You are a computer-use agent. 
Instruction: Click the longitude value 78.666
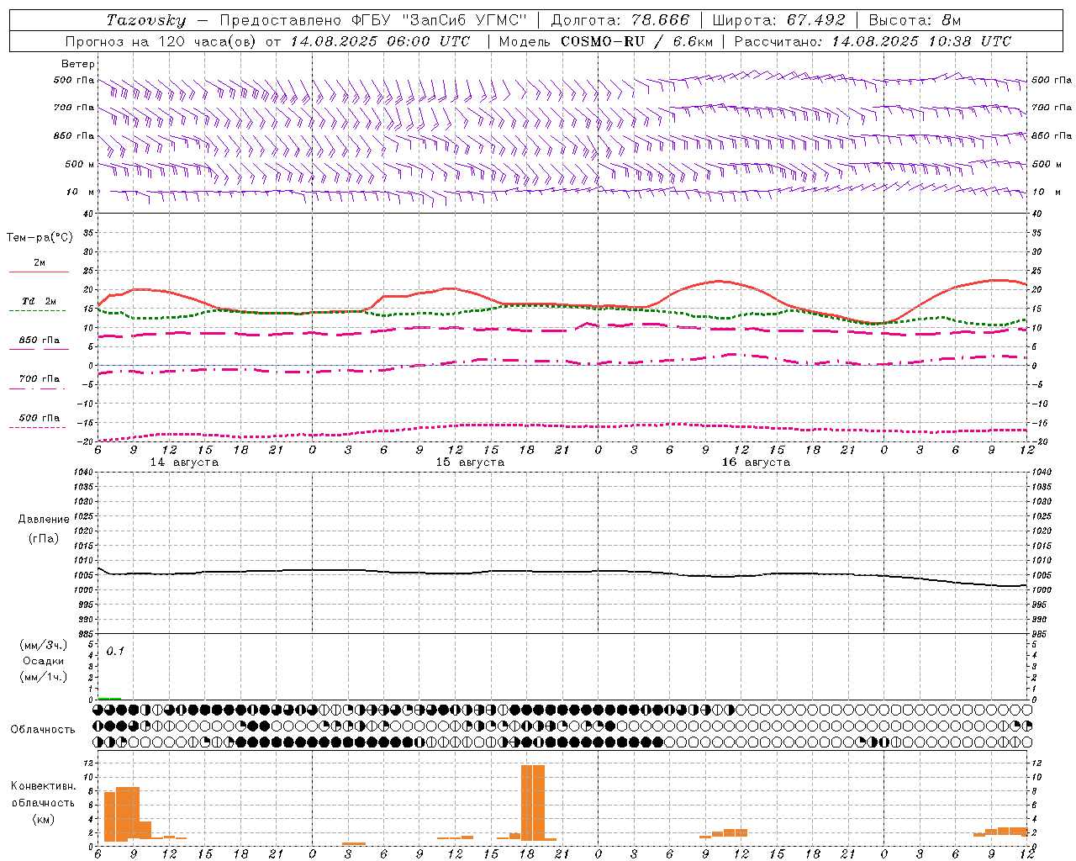[x=660, y=20]
